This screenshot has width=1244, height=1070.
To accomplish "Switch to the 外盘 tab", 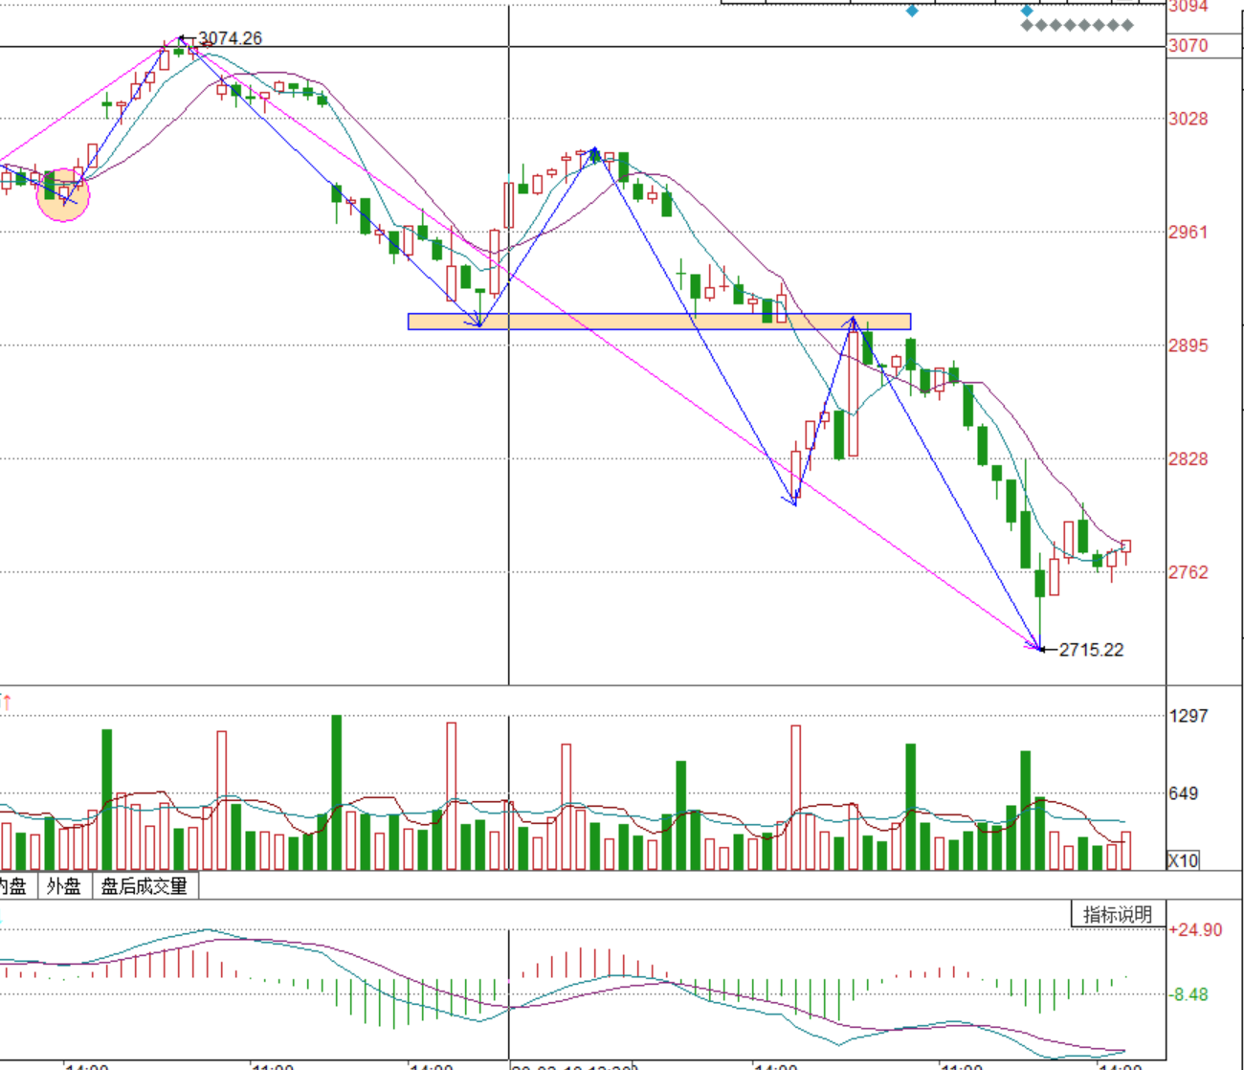I will (64, 886).
